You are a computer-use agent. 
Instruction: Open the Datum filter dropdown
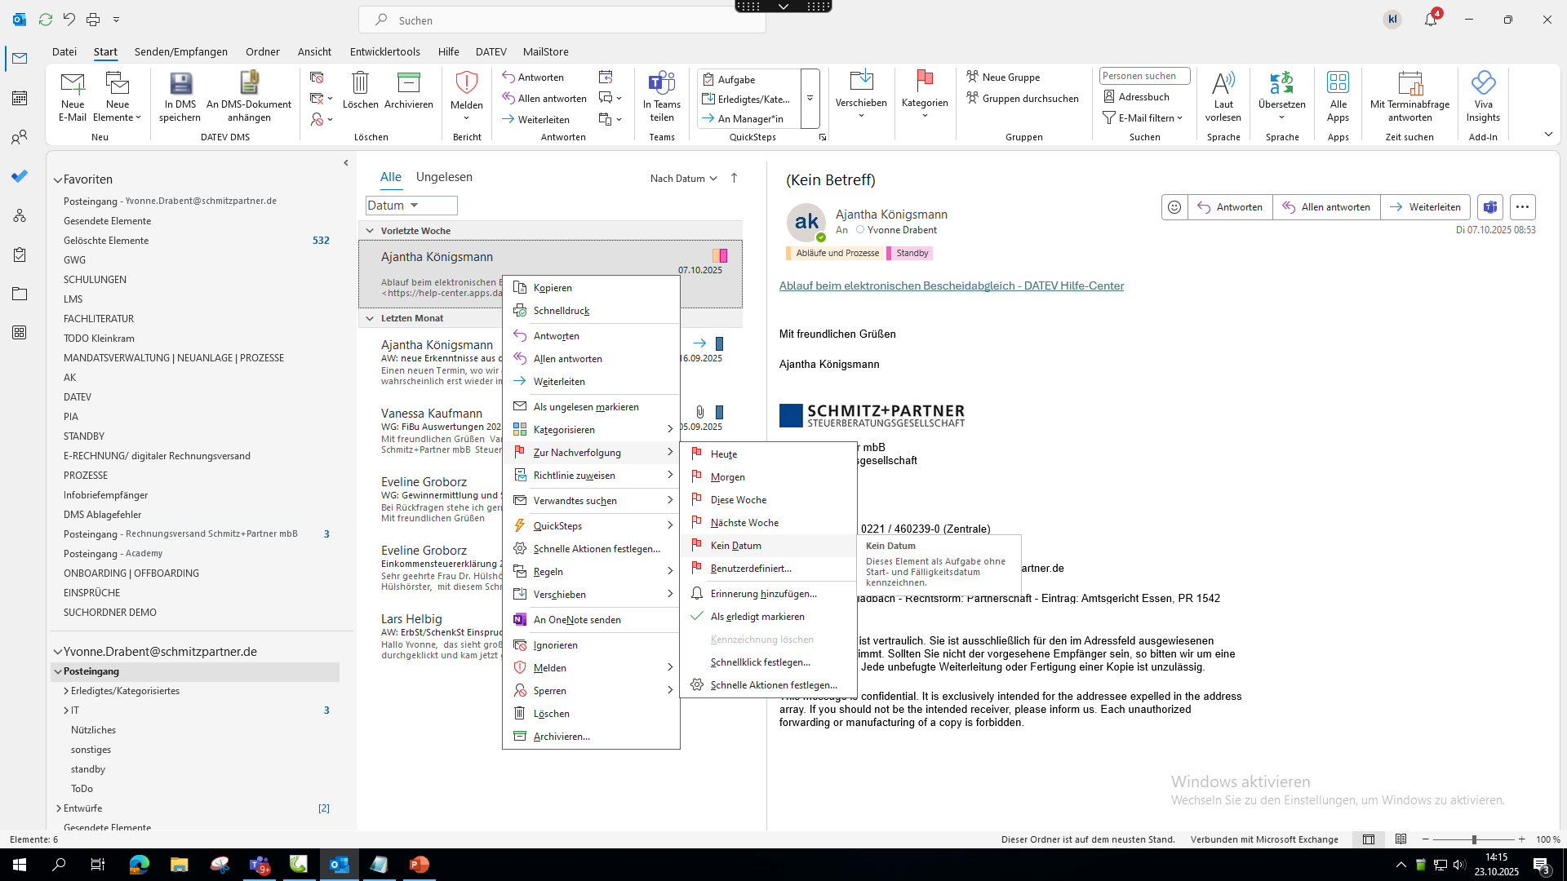click(411, 206)
